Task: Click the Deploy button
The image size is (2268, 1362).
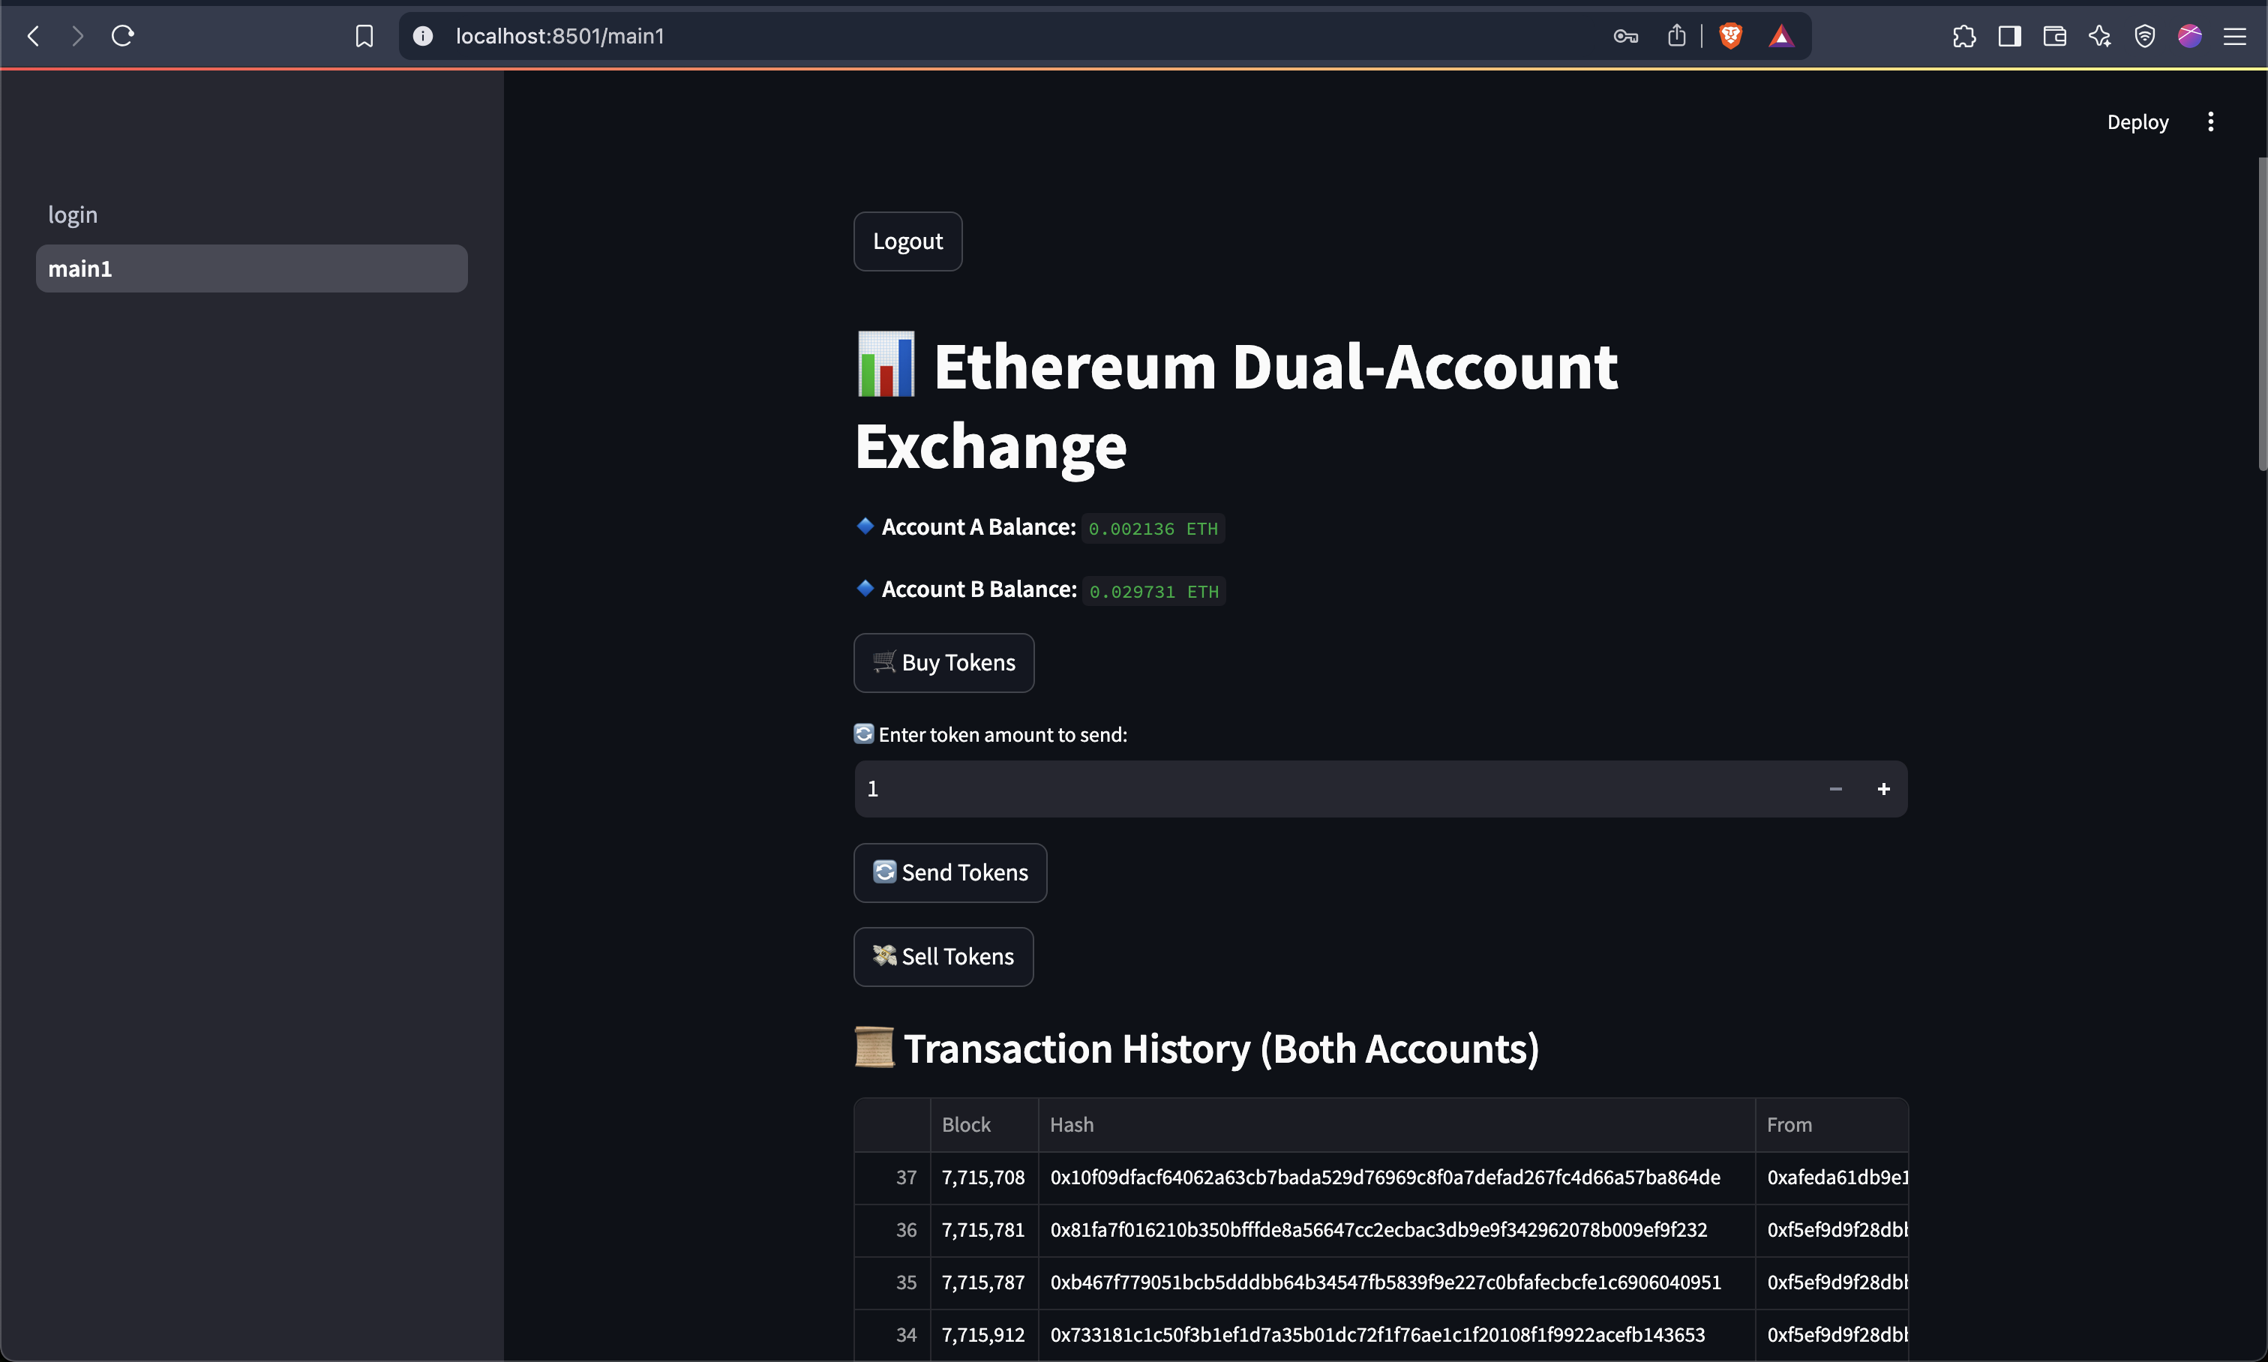Action: [2137, 121]
